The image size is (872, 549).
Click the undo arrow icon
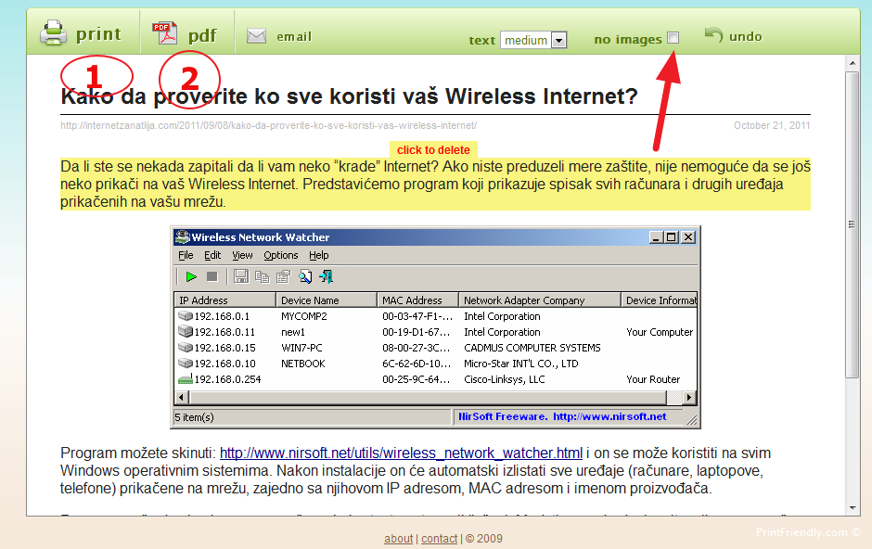(x=712, y=35)
